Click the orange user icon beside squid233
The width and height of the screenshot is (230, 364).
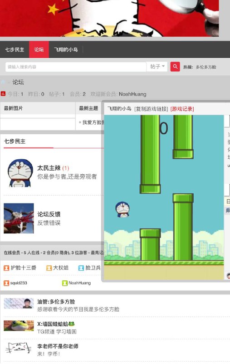[6, 283]
